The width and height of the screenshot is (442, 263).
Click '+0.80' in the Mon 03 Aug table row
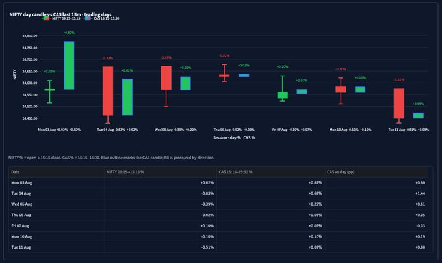(x=420, y=182)
